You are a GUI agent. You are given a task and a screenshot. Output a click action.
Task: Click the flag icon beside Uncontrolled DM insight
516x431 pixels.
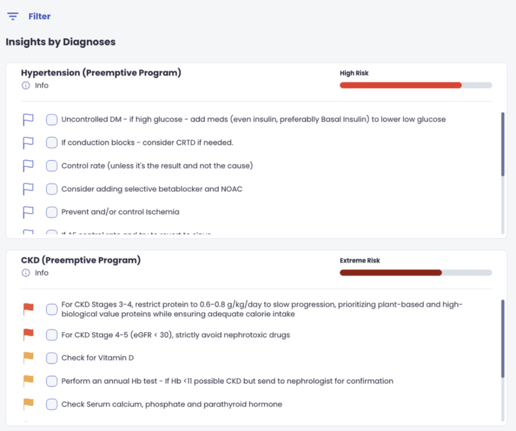pyautogui.click(x=28, y=119)
